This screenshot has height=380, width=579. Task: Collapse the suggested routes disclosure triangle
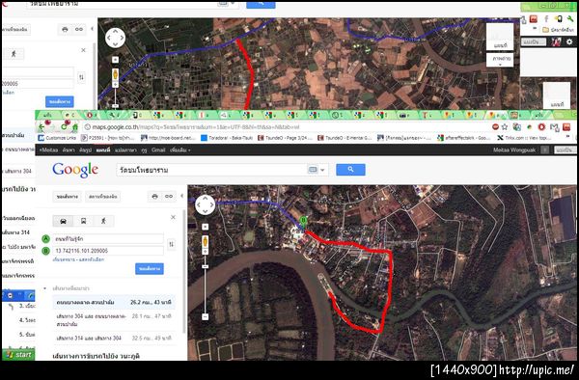[x=45, y=288]
